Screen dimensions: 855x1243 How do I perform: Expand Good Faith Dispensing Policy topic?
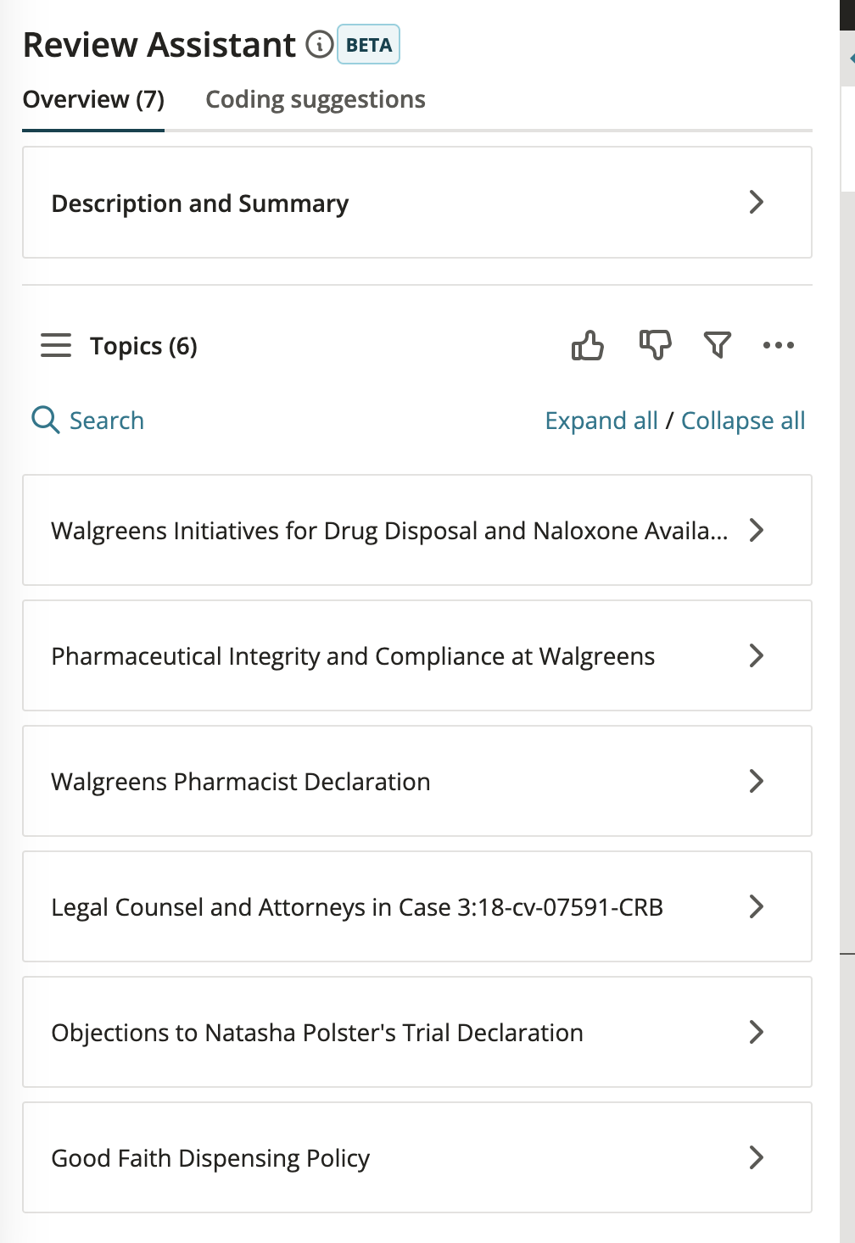(417, 1157)
